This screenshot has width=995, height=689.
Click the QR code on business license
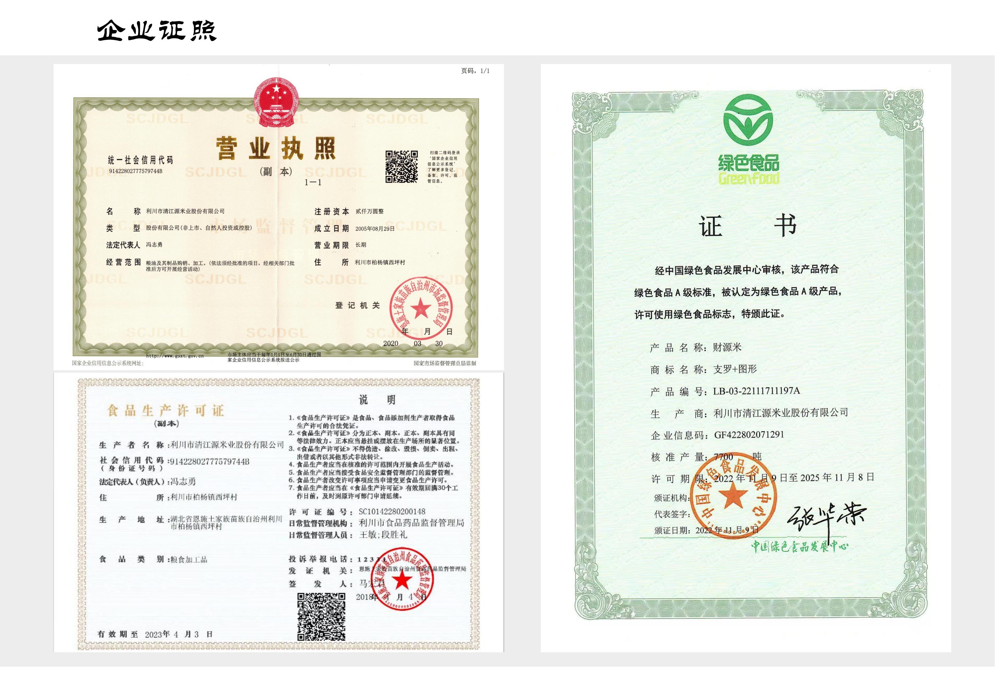click(x=401, y=166)
